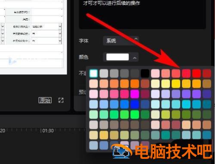Image resolution: width=215 pixels, height=164 pixels.
Task: Pick the pale pink swatch right after black
Action: pos(155,73)
